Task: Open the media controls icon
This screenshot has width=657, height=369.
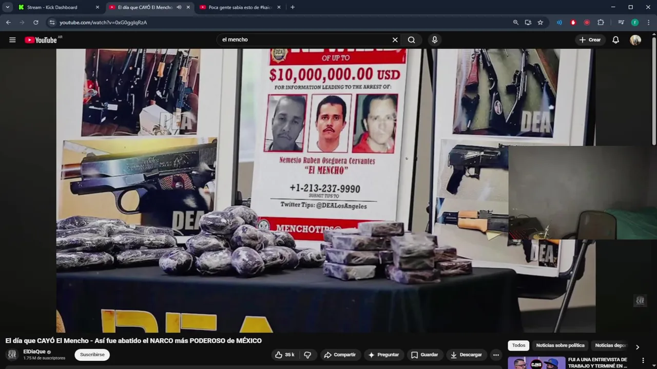Action: click(621, 23)
